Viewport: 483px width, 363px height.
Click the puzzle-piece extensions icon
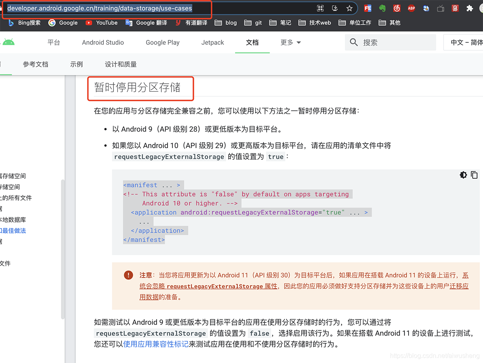pyautogui.click(x=469, y=8)
